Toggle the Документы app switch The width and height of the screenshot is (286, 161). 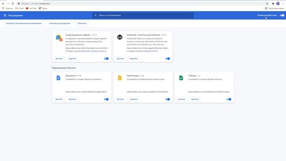point(106,99)
